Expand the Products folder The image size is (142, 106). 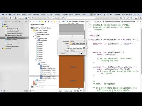coord(3,49)
